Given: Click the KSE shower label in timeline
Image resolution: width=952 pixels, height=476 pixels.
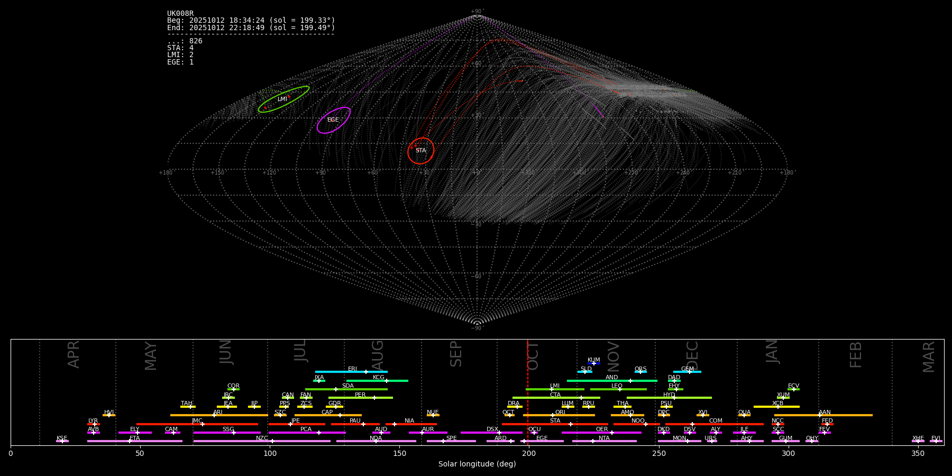Looking at the screenshot, I should 62,438.
